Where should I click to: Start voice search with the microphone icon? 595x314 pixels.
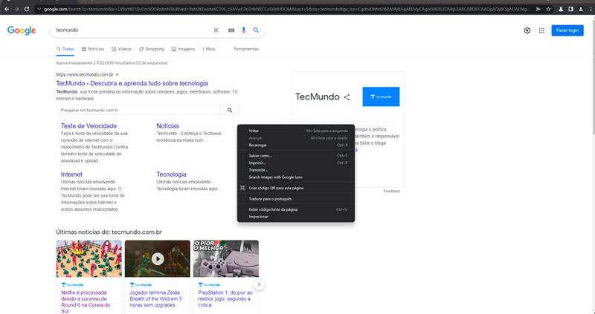[244, 30]
